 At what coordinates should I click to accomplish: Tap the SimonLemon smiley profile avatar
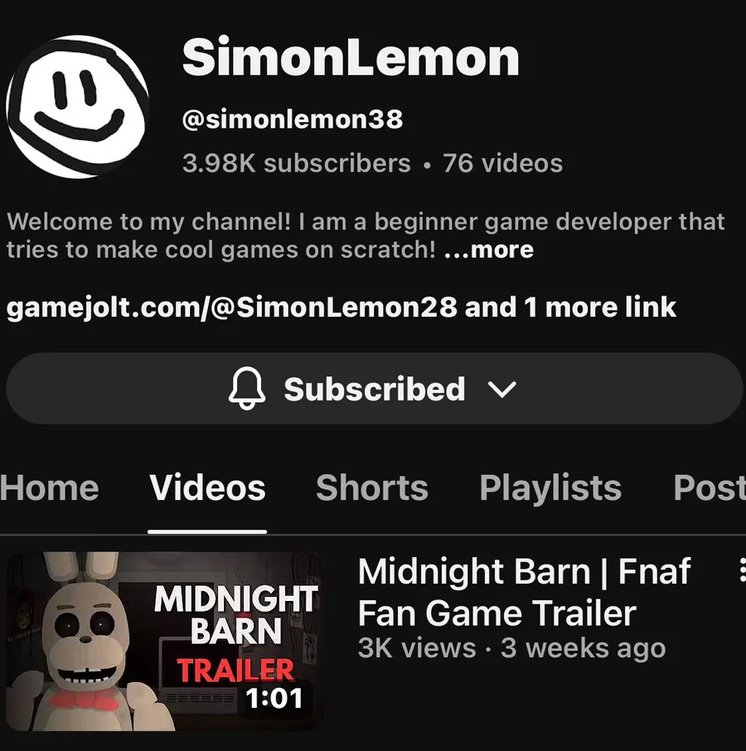point(78,106)
